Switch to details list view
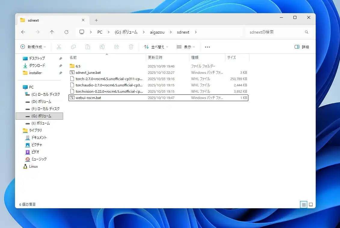The width and height of the screenshot is (340, 228). coord(304,205)
